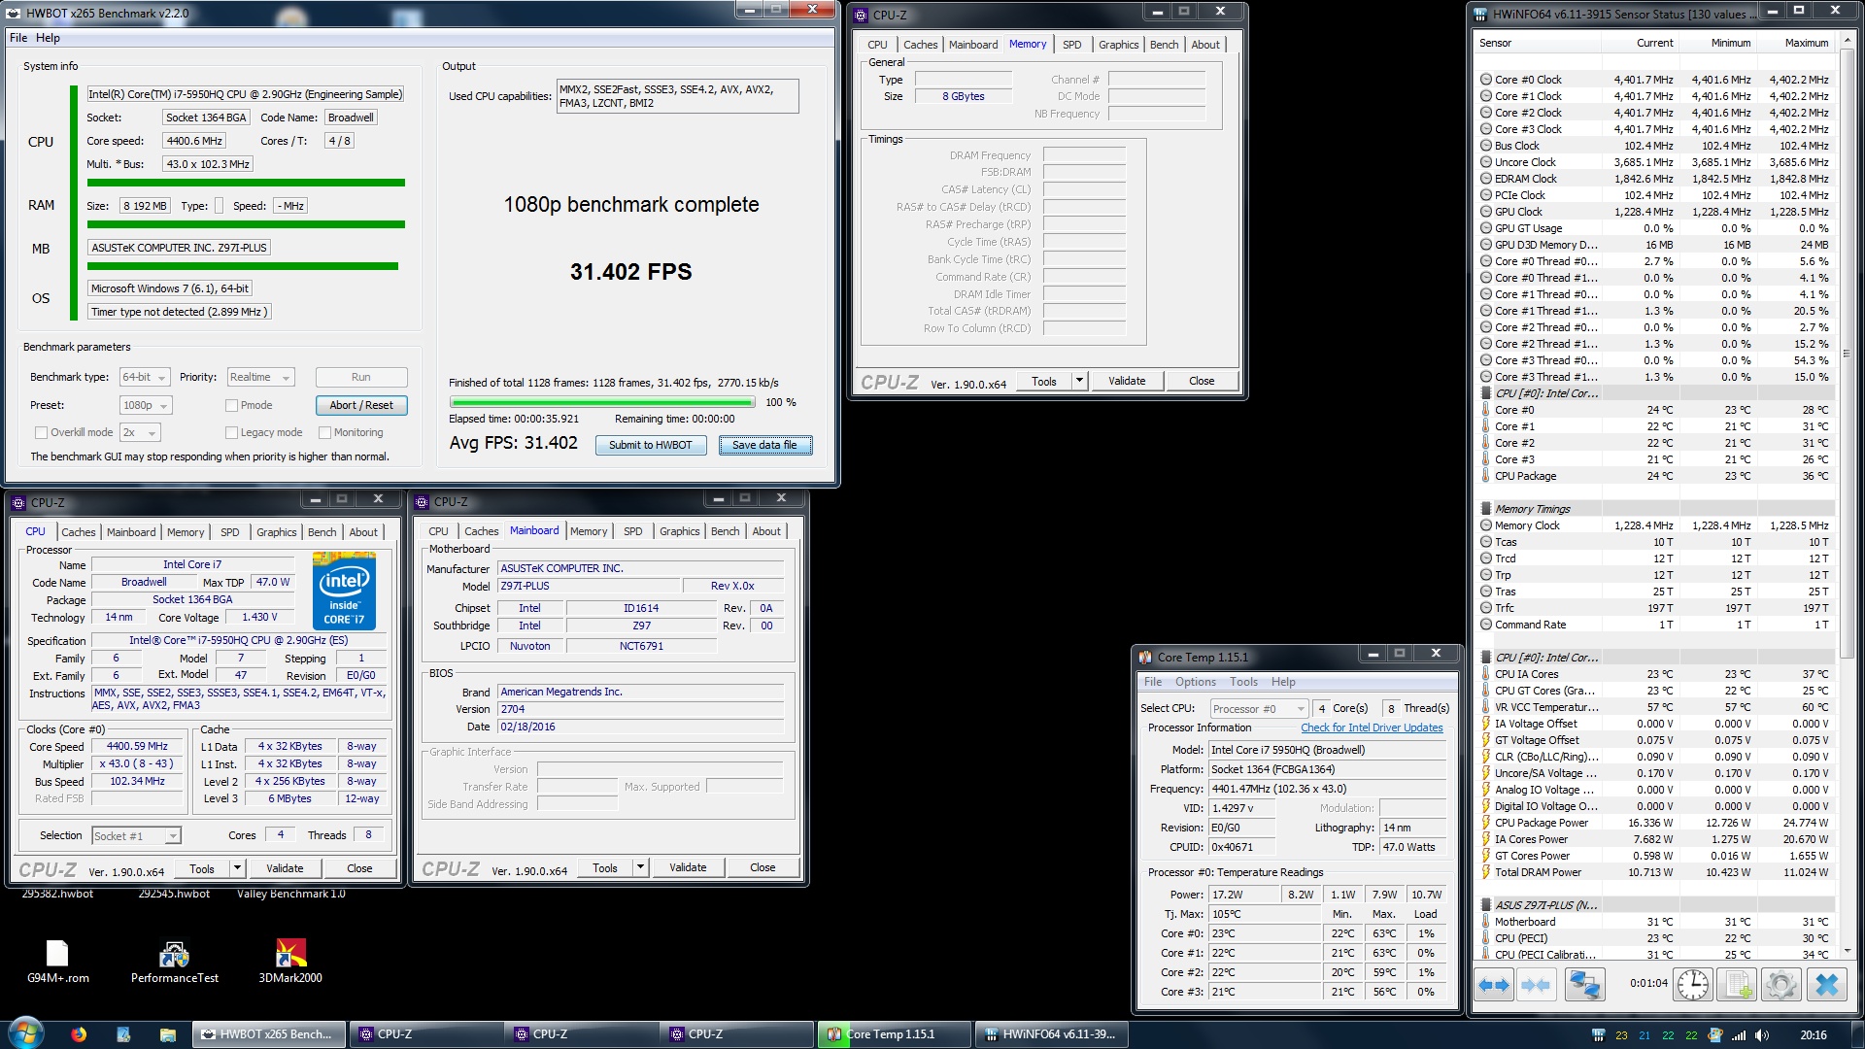Screen dimensions: 1865x1049
Task: Click the volume speaker icon in system tray
Action: (x=1762, y=1035)
